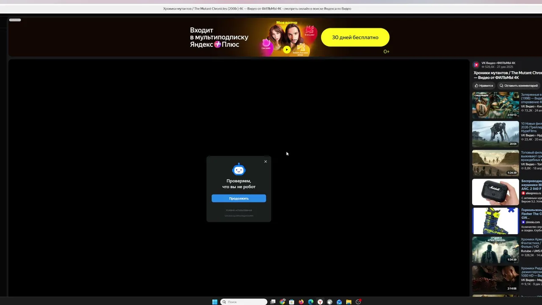Open the 1:24:39 Топовый фильм thumbnail
This screenshot has height=305, width=542.
tap(495, 163)
